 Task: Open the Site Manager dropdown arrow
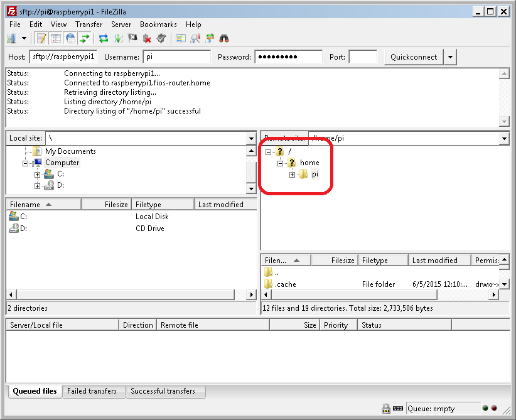click(x=24, y=38)
